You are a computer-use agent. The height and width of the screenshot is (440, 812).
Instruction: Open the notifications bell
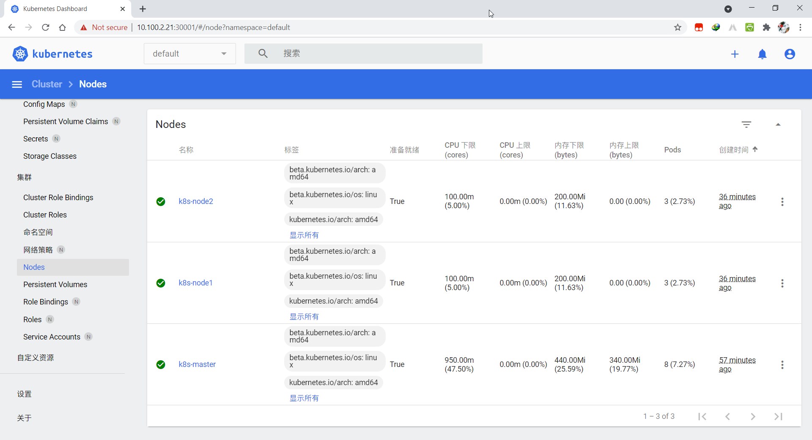point(763,54)
